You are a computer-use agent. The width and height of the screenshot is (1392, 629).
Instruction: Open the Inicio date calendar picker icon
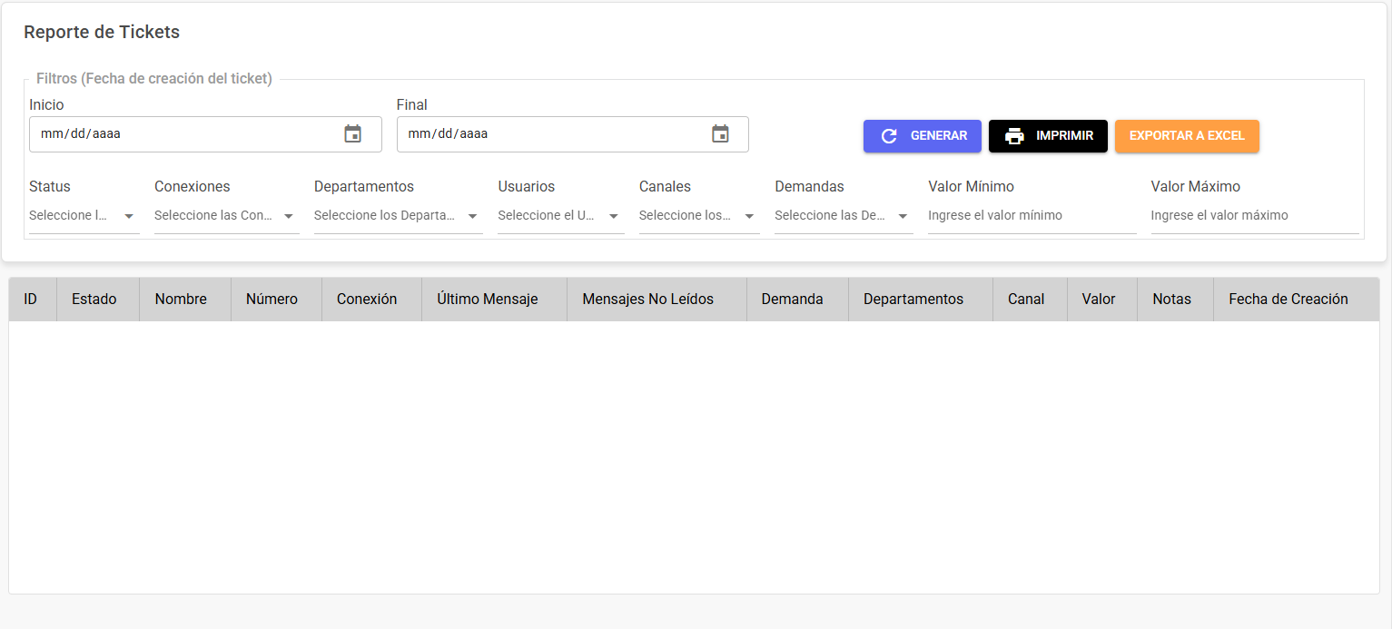[x=353, y=134]
